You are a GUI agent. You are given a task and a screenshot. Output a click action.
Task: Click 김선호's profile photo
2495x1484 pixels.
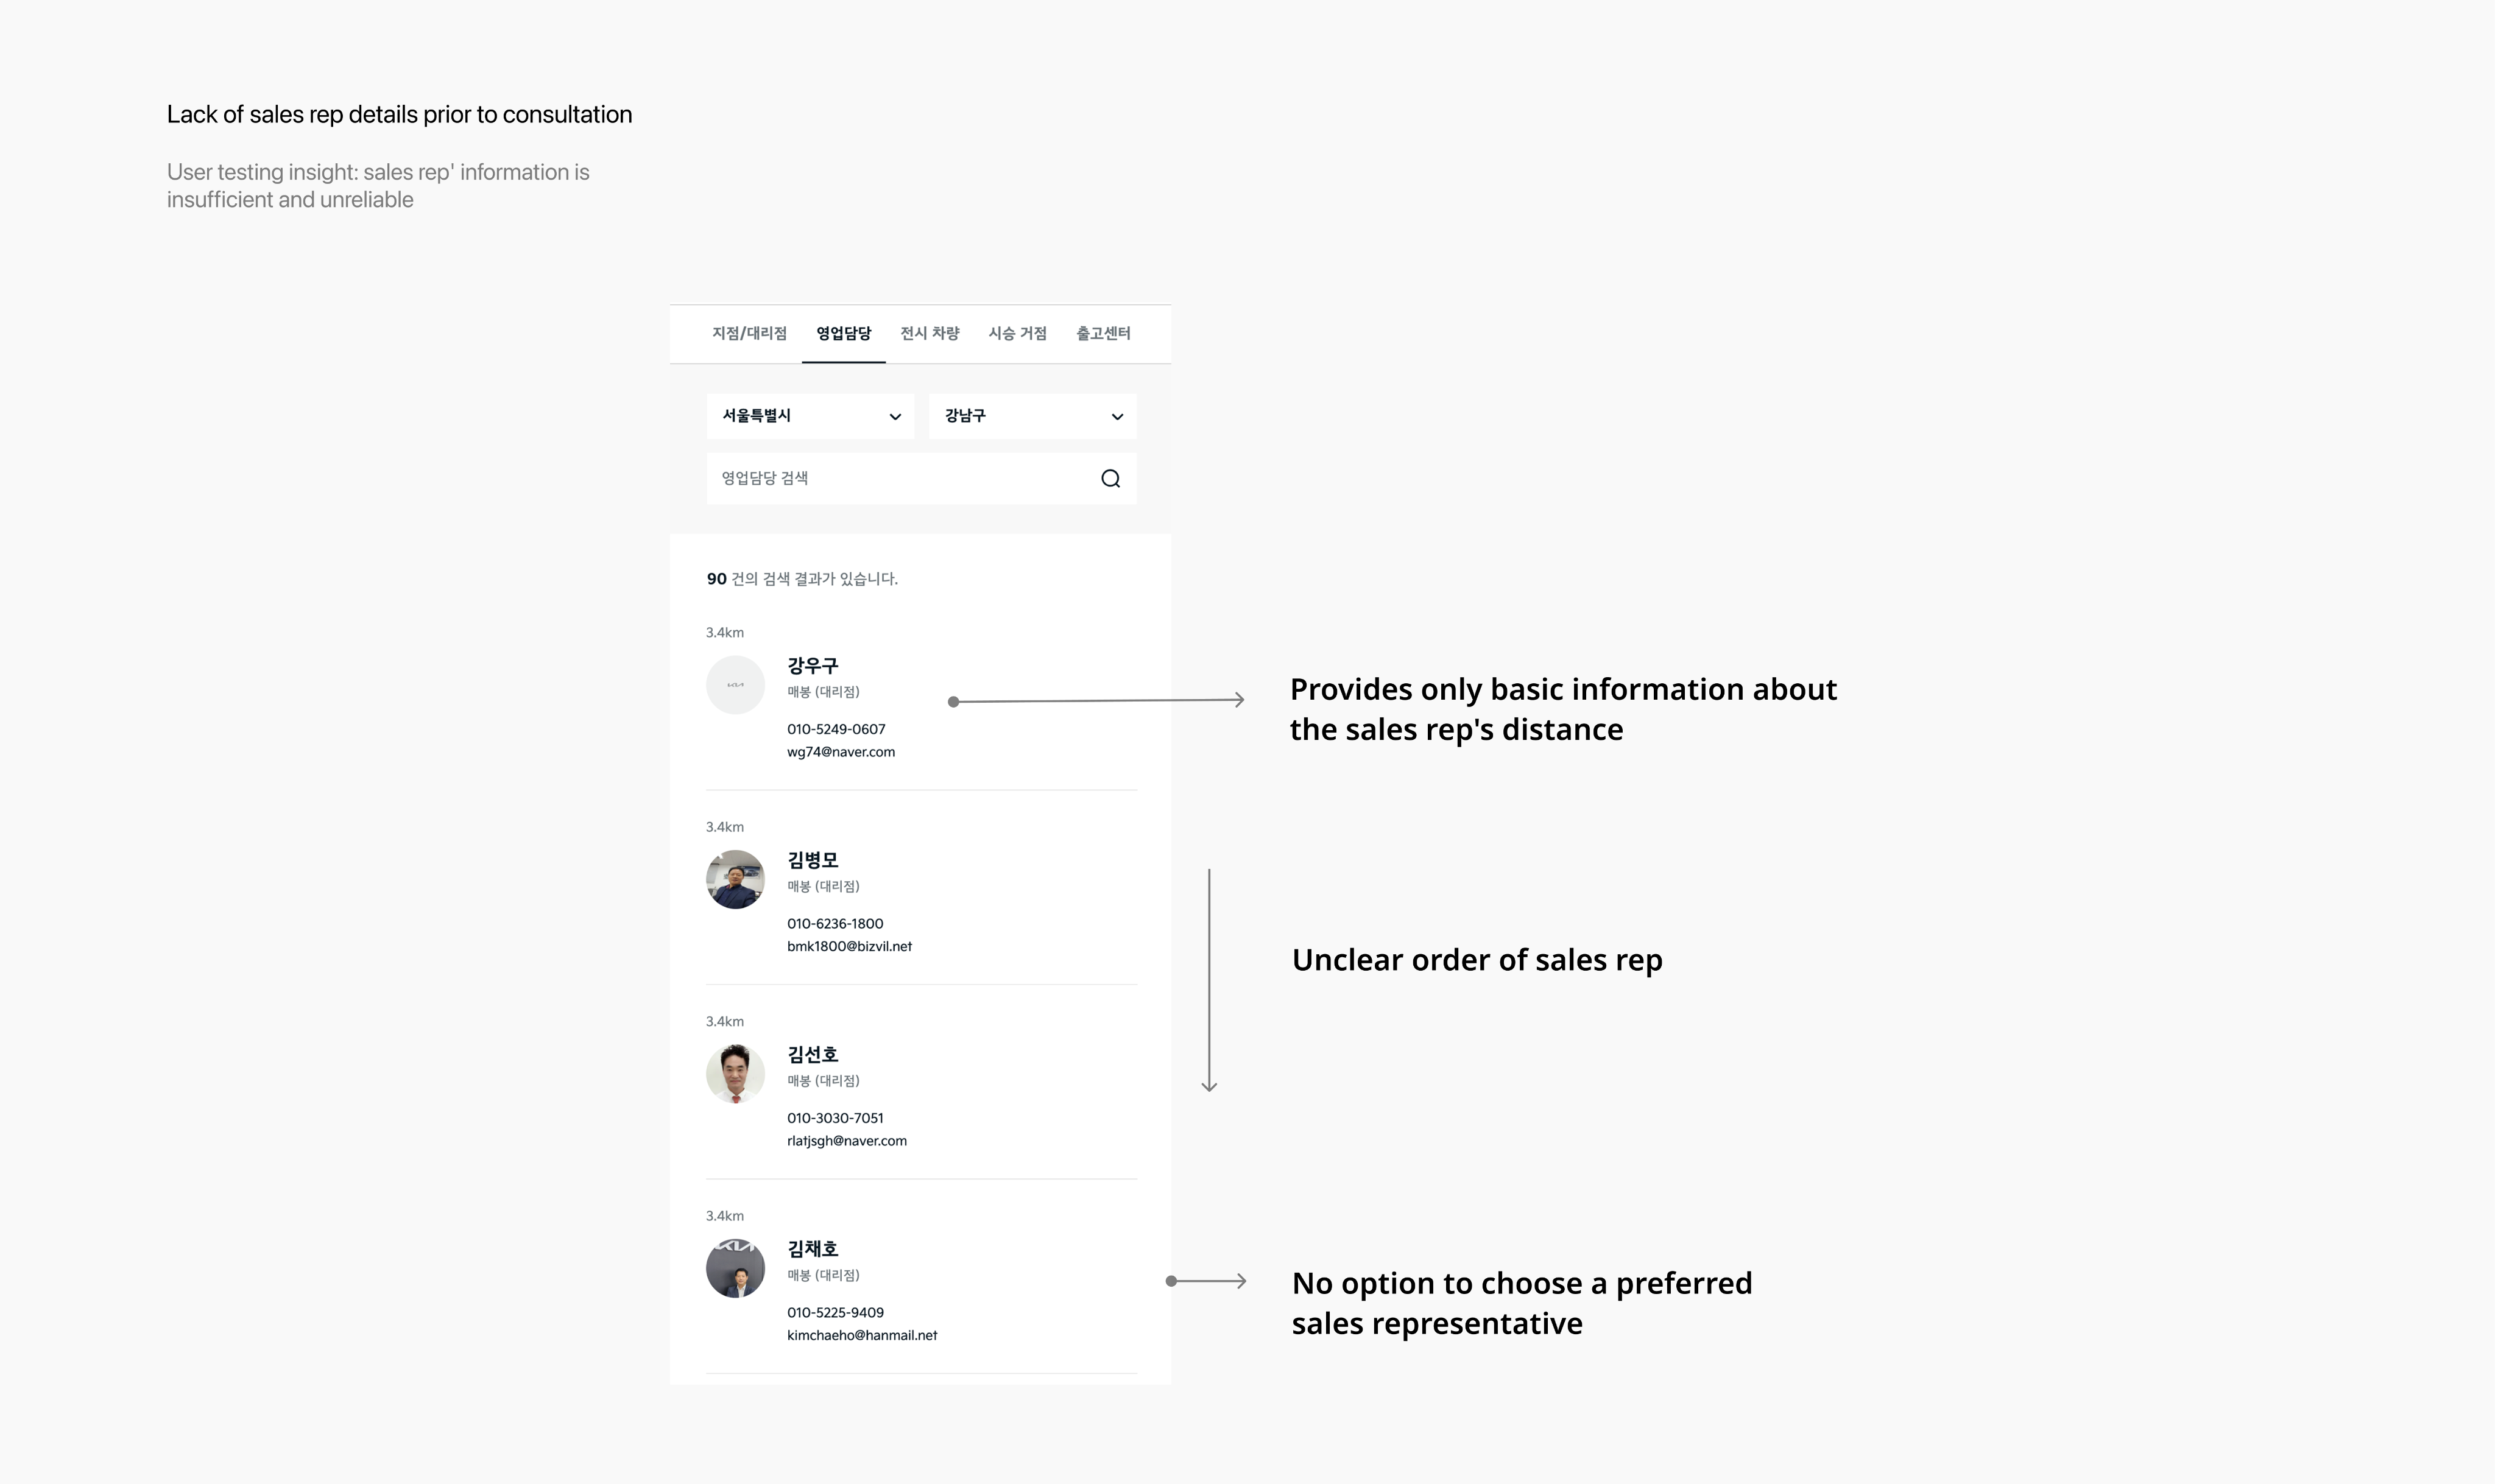coord(735,1074)
